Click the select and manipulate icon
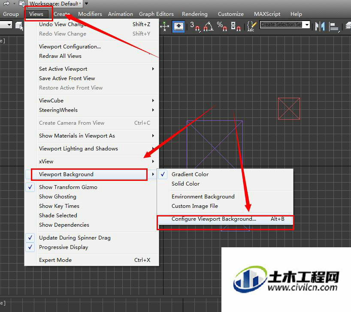The image size is (351, 312). [x=165, y=27]
